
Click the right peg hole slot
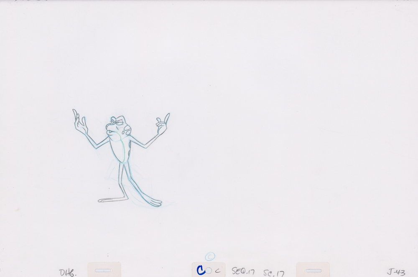tap(313, 270)
